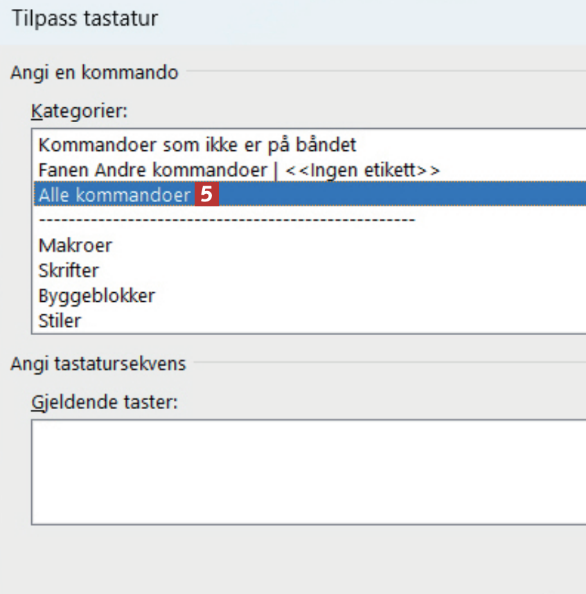Click the 'Gjeldende taster:' label
Viewport: 586px width, 594px height.
click(105, 402)
